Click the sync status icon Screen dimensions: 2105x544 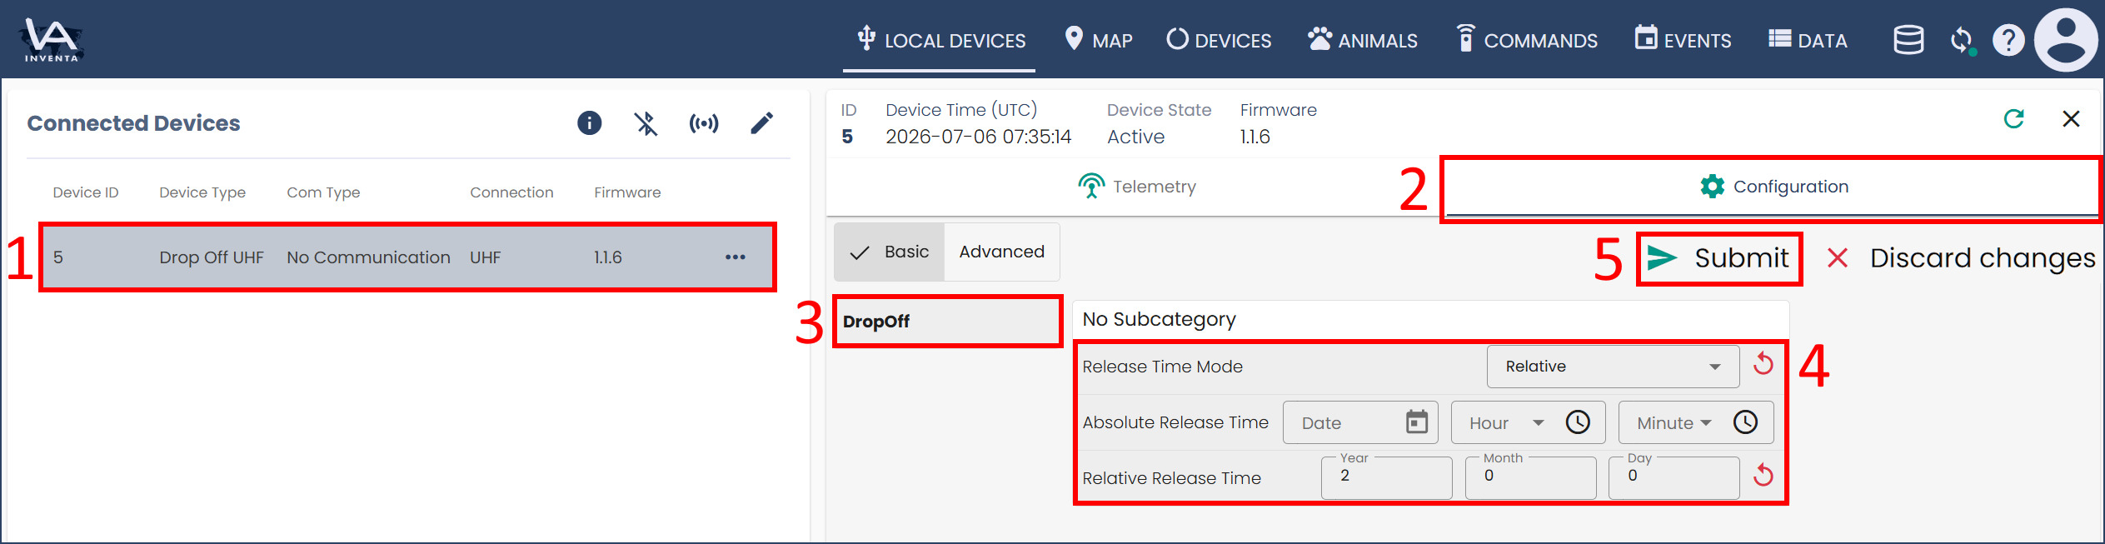pyautogui.click(x=1963, y=40)
